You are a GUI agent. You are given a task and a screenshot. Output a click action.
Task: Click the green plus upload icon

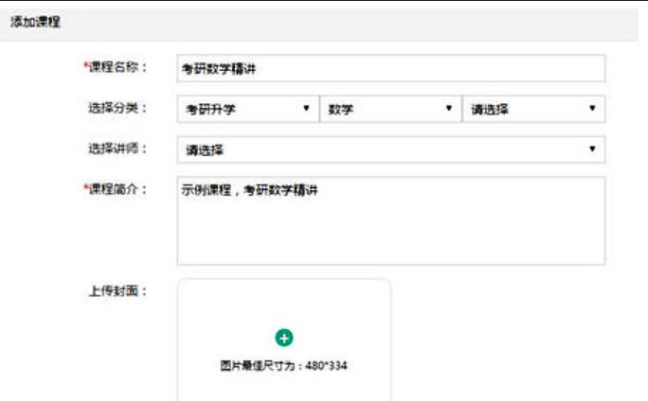click(x=283, y=338)
